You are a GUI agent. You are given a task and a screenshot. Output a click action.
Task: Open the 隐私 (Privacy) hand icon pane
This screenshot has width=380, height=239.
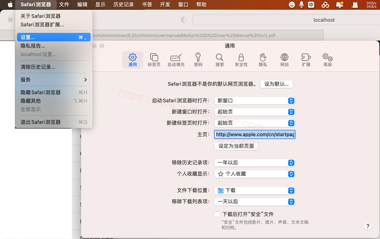click(x=263, y=60)
